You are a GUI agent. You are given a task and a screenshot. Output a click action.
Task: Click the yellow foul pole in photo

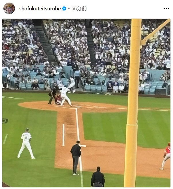click(x=132, y=103)
